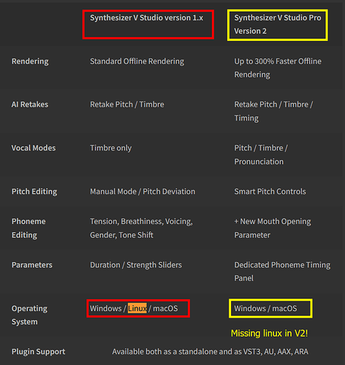This screenshot has width=345, height=365.
Task: Click the Manual Mode / Pitch Deviation text
Action: coord(143,191)
